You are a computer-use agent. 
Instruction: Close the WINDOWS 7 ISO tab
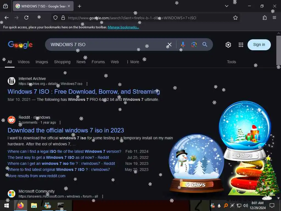click(69, 6)
